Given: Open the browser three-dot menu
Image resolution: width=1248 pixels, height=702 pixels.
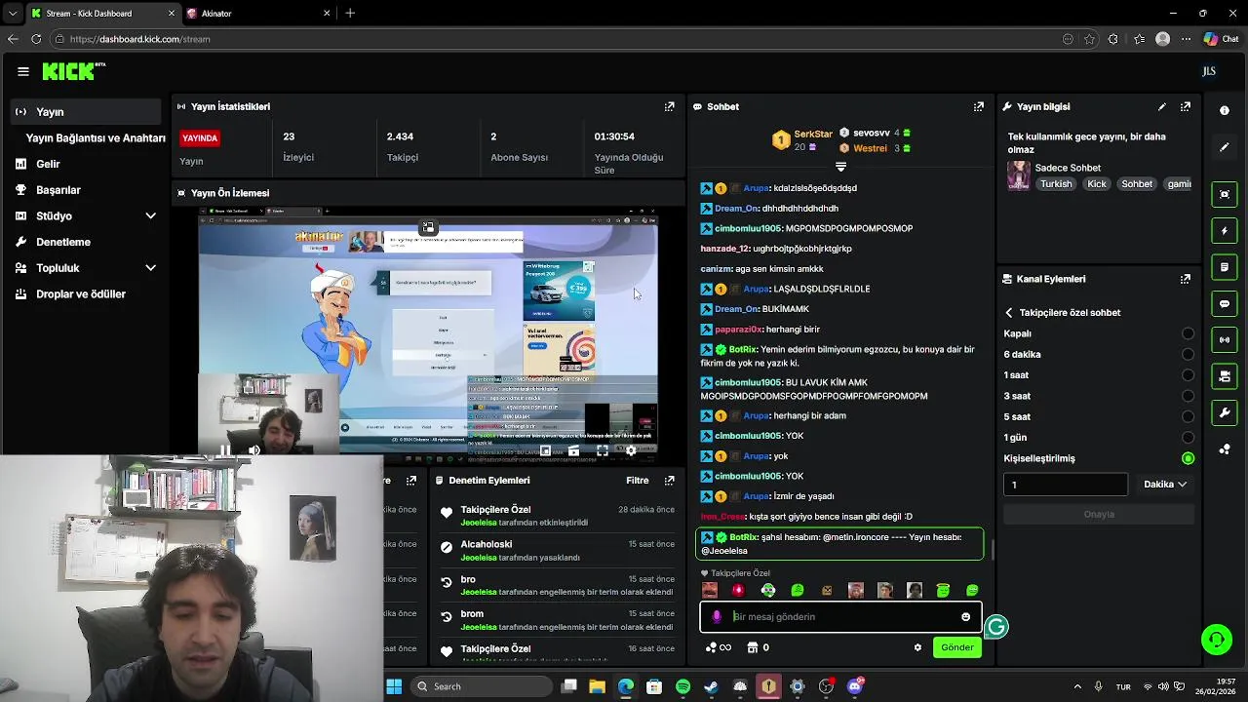Looking at the screenshot, I should click(1187, 39).
